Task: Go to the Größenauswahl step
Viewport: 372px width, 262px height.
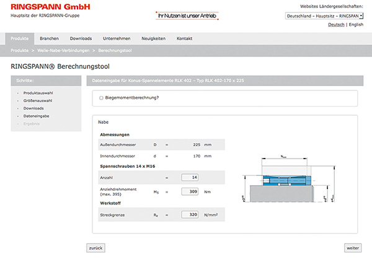Action: pyautogui.click(x=38, y=100)
